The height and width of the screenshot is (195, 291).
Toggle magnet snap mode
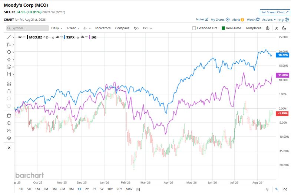pos(9,84)
